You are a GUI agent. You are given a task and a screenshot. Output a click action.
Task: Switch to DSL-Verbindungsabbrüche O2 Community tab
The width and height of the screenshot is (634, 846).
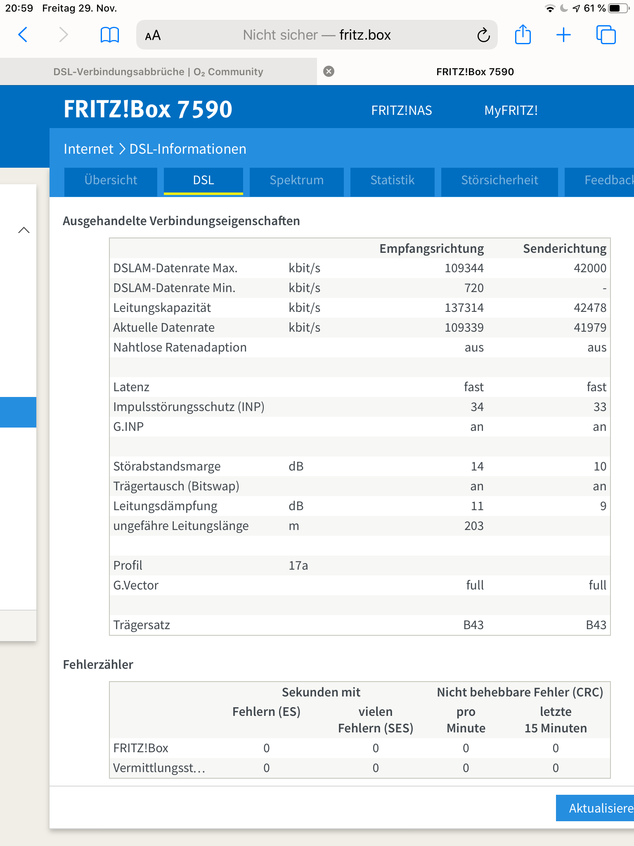tap(158, 71)
